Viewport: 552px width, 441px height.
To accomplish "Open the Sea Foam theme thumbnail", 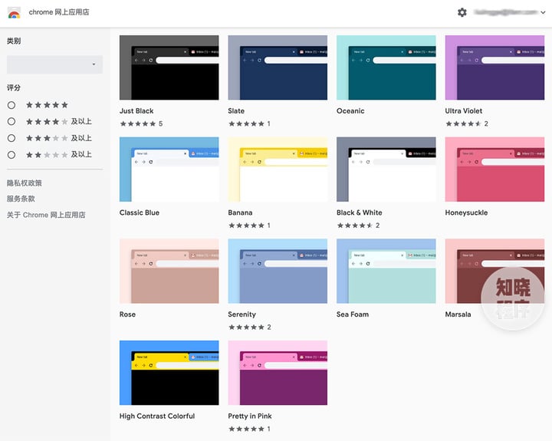I will tap(386, 271).
